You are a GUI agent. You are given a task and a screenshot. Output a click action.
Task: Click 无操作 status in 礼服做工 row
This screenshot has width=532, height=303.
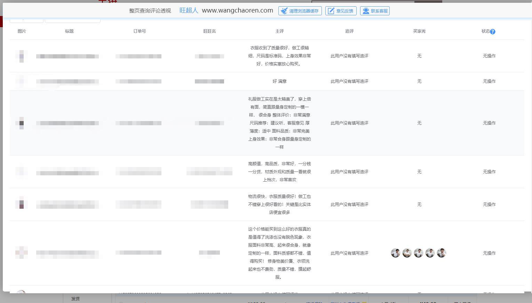[489, 123]
